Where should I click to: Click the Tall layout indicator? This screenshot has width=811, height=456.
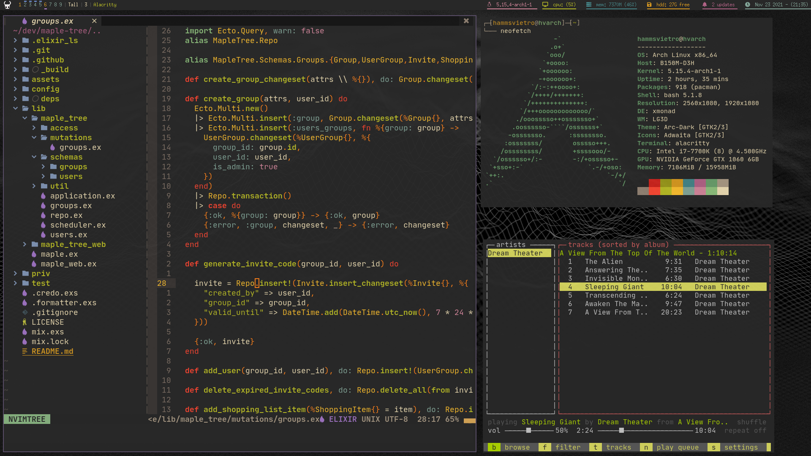[73, 5]
